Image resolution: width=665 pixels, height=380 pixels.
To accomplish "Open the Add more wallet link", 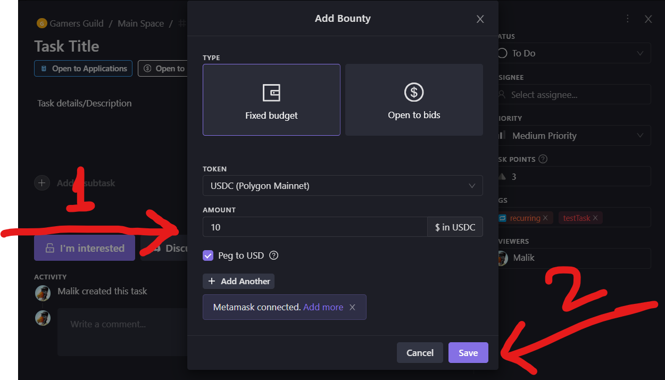I will coord(323,307).
